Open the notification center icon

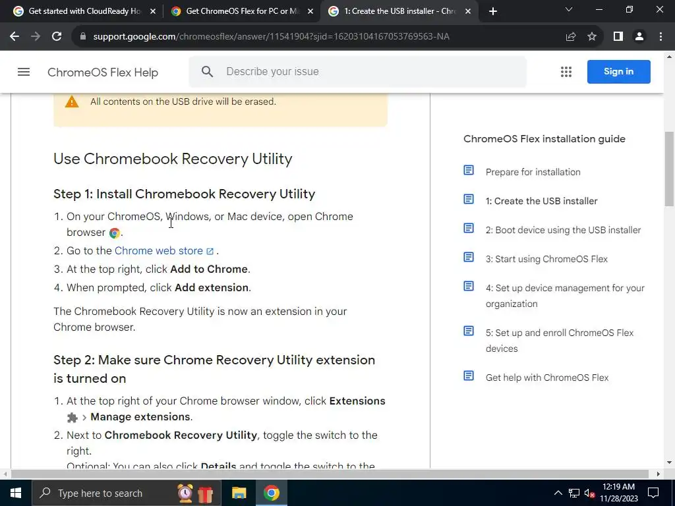pyautogui.click(x=653, y=493)
